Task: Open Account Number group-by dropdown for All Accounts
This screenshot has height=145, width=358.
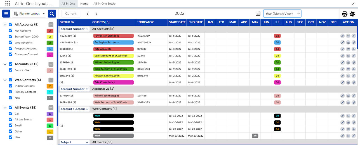Action: (x=75, y=29)
